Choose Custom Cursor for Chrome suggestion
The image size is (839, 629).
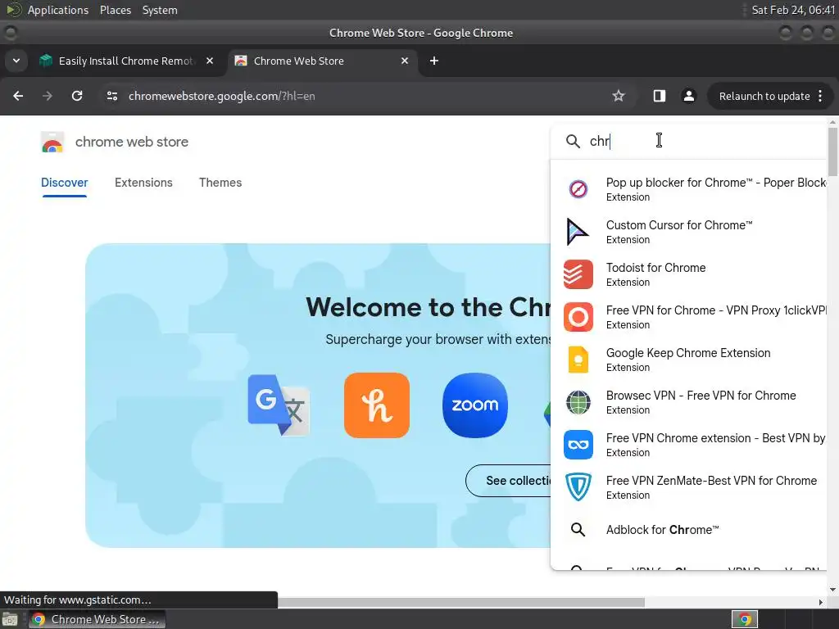690,232
